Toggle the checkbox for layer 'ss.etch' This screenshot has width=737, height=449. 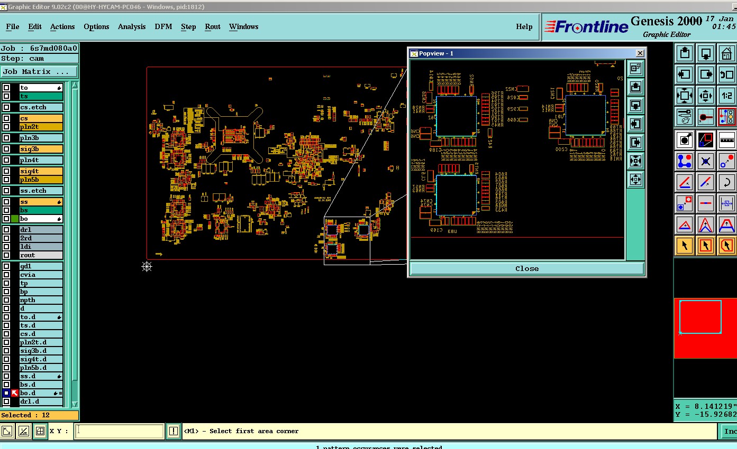(6, 191)
